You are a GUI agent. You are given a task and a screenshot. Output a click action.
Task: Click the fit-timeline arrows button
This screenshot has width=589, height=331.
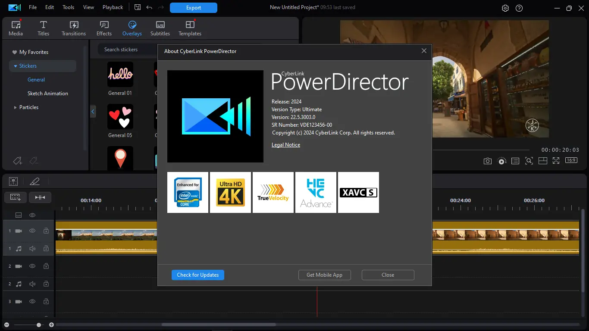[40, 197]
